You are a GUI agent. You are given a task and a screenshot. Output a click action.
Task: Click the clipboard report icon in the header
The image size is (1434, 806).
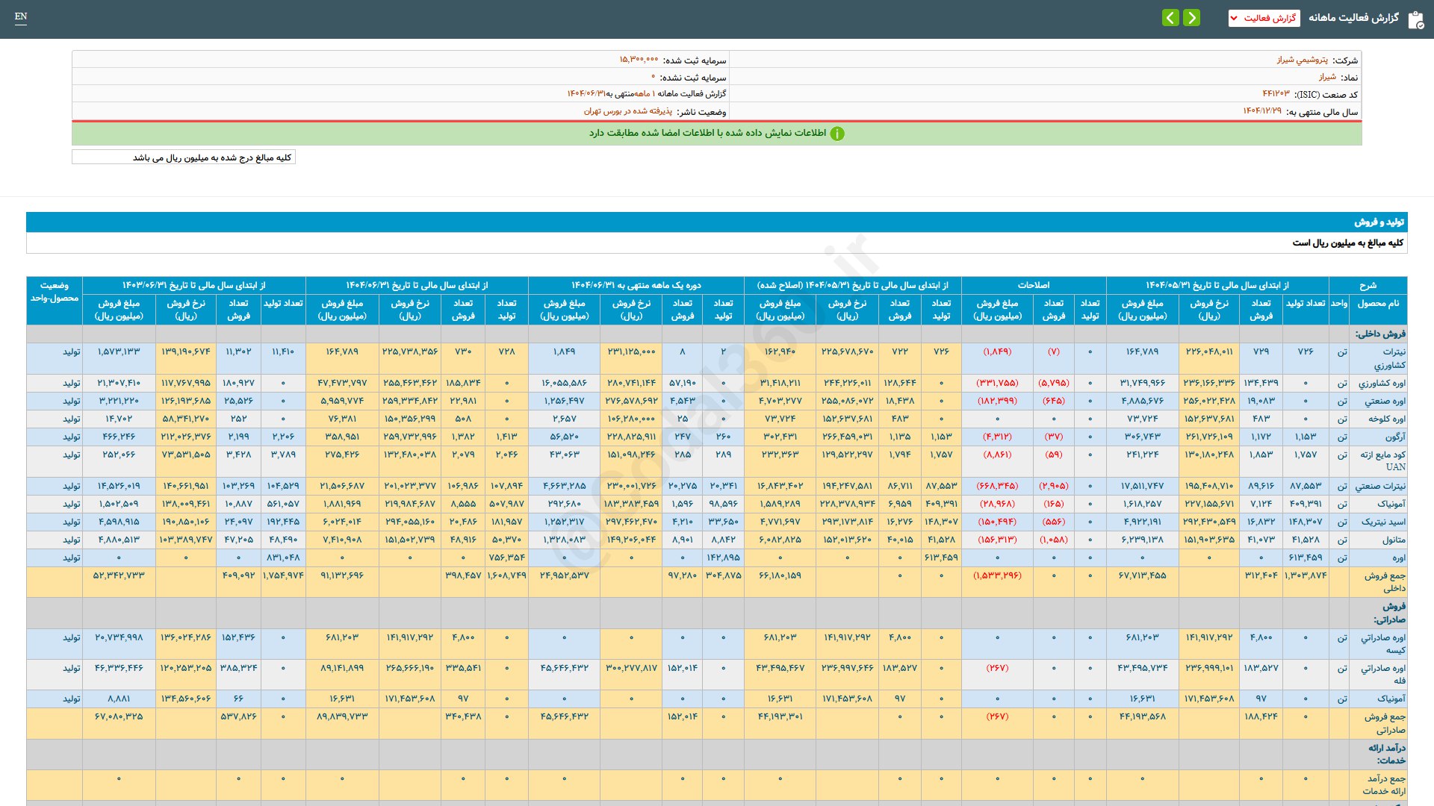point(1415,19)
